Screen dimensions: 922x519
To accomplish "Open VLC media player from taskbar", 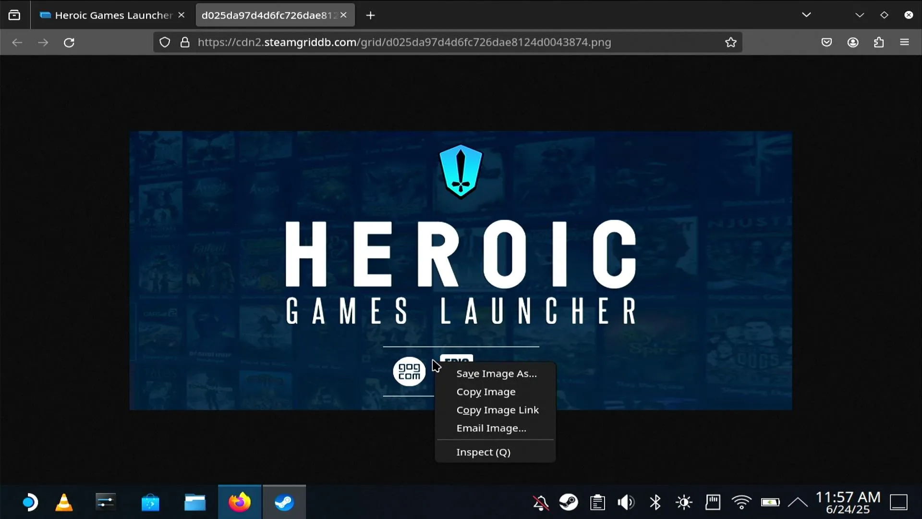I will click(64, 502).
